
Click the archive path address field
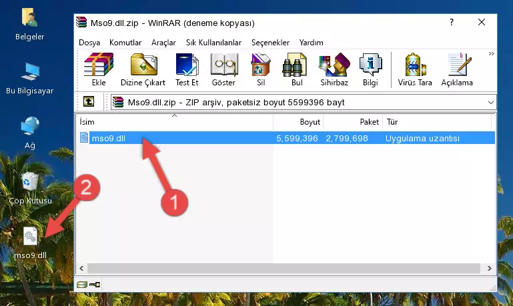pos(304,102)
